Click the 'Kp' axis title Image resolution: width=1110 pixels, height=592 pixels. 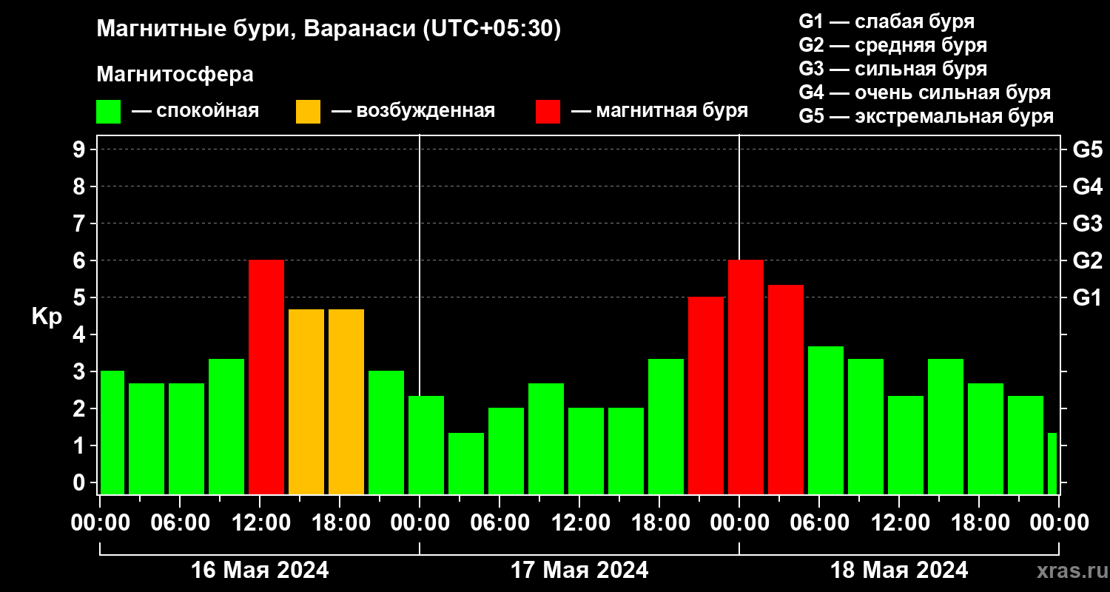click(47, 317)
